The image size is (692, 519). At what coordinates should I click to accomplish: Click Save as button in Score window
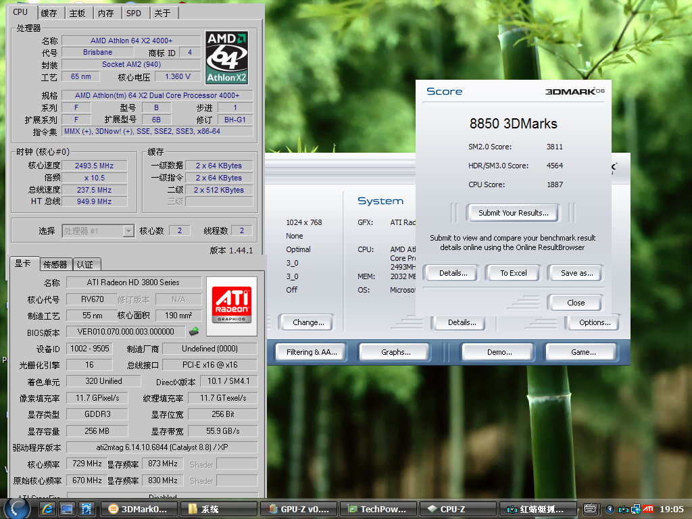[x=576, y=273]
